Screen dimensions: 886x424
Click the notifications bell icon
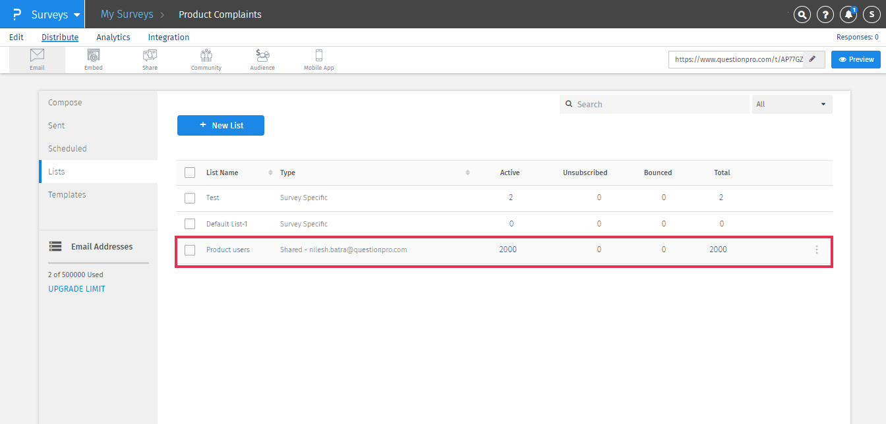tap(848, 14)
